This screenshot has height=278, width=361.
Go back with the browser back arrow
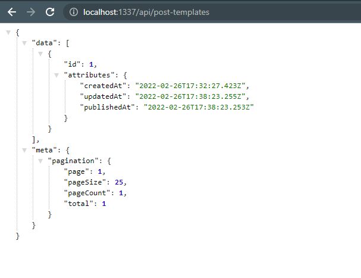pyautogui.click(x=12, y=12)
